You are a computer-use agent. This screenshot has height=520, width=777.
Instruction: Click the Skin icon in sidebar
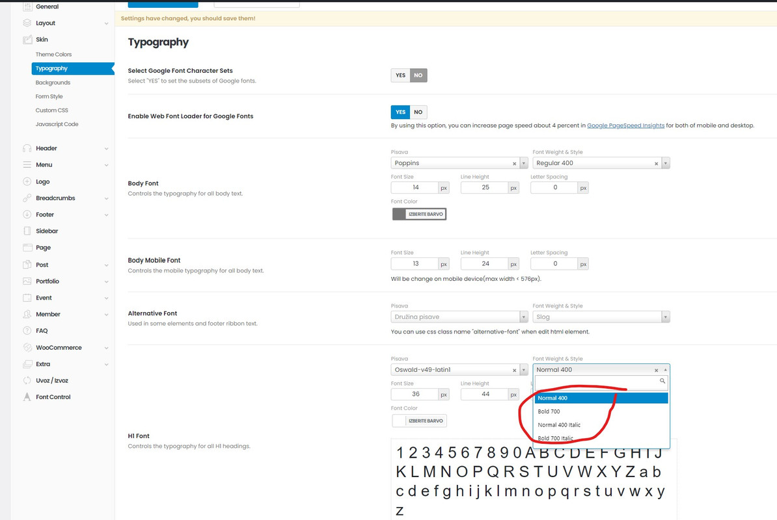coord(27,40)
